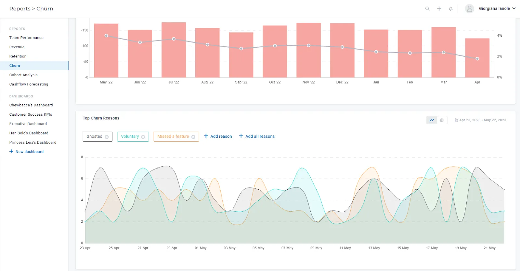
Task: Click Add reason link
Action: click(218, 136)
